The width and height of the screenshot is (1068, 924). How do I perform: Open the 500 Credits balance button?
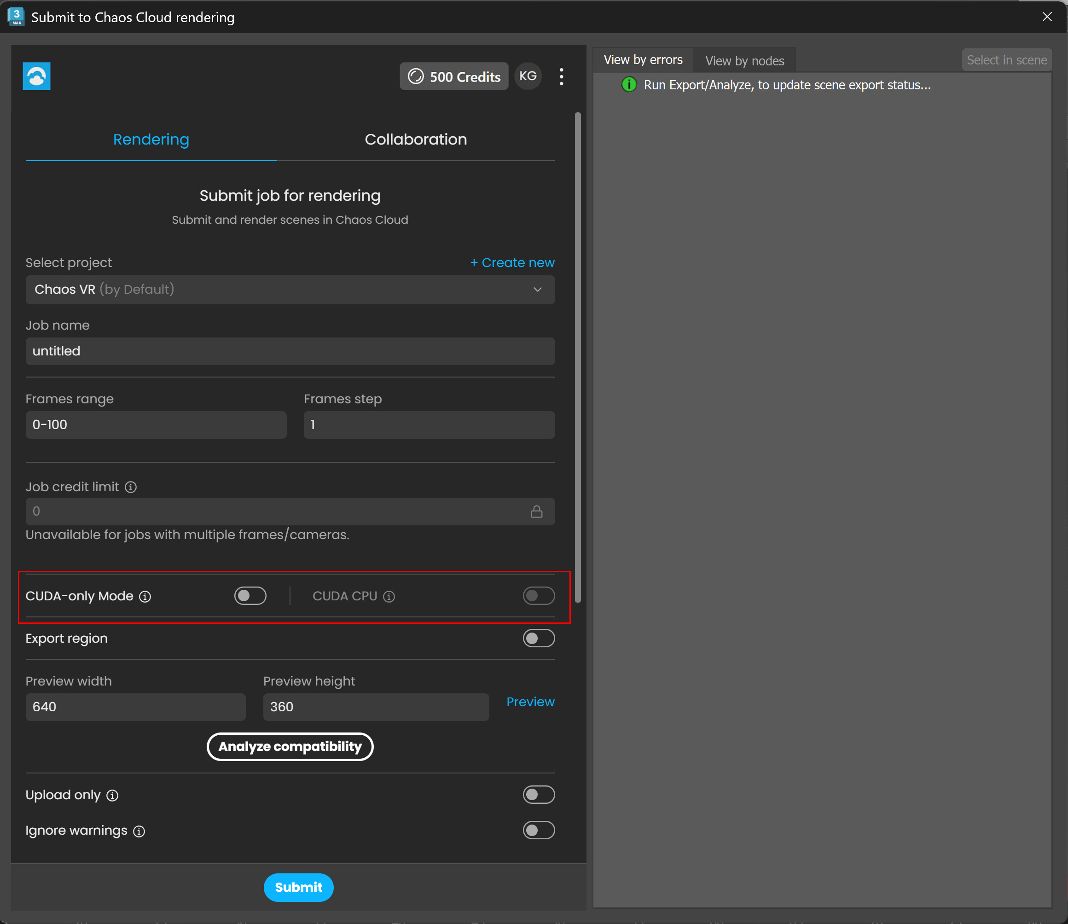pyautogui.click(x=454, y=76)
